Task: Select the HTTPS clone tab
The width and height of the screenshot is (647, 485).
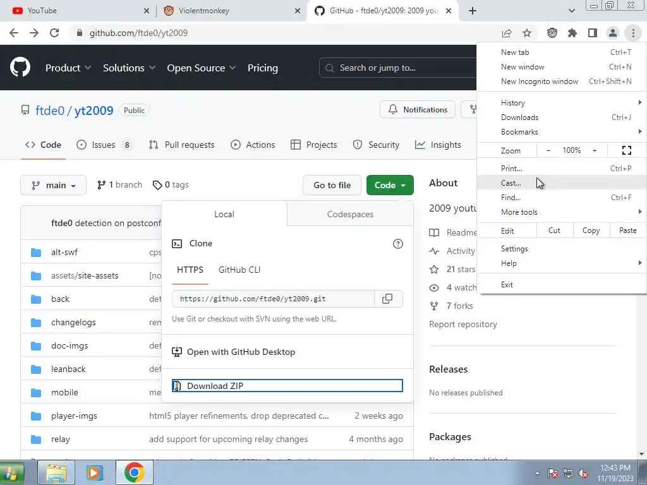Action: click(190, 270)
